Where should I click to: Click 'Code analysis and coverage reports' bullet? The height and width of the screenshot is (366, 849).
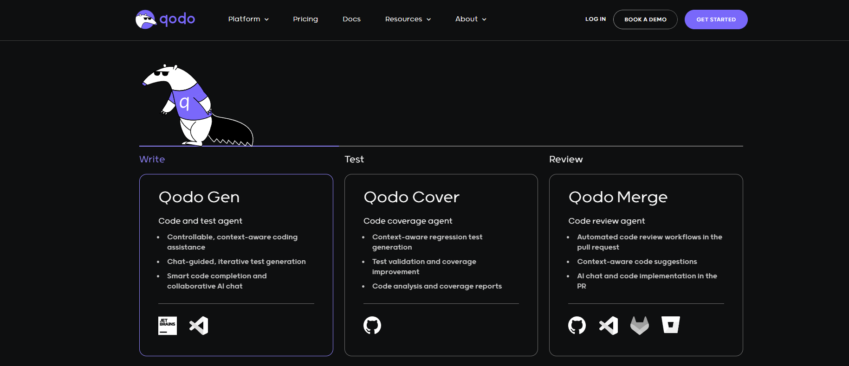point(437,286)
